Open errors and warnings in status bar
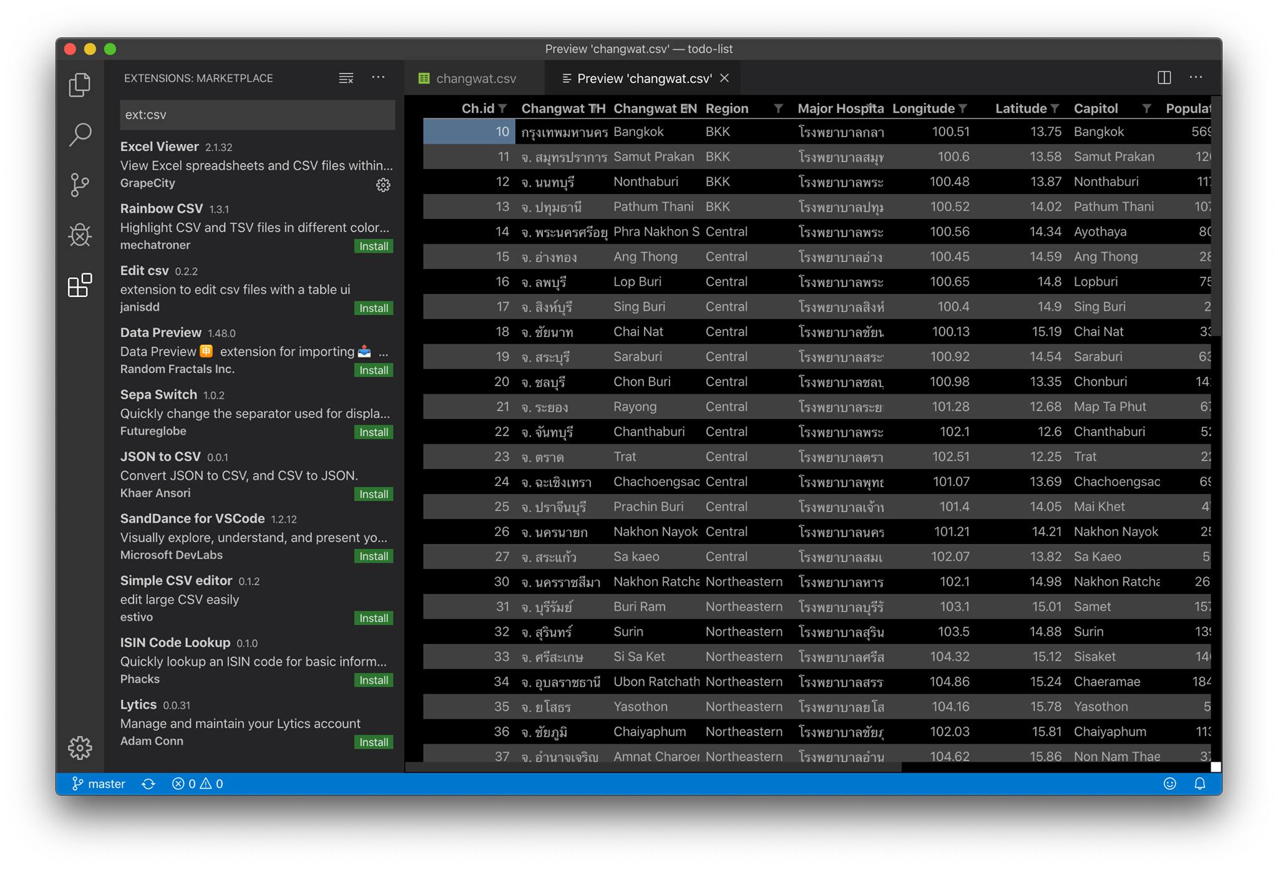This screenshot has width=1278, height=869. [x=197, y=784]
